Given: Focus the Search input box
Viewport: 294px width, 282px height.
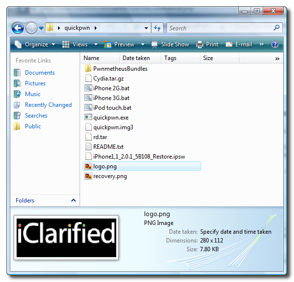Looking at the screenshot, I should pos(224,28).
